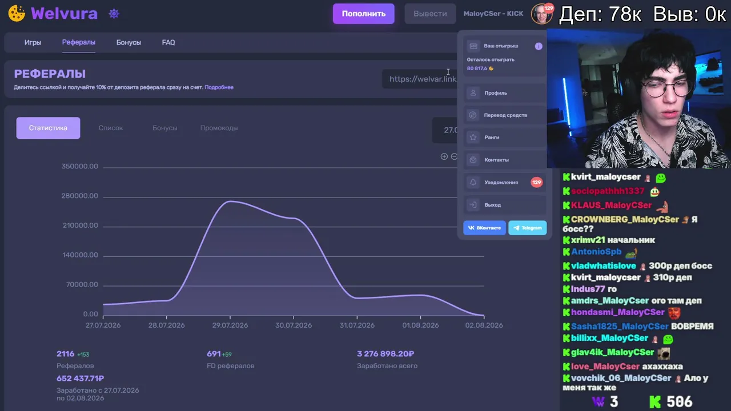The width and height of the screenshot is (731, 411).
Task: Open the referral Бонусы sub-tab
Action: (x=165, y=128)
